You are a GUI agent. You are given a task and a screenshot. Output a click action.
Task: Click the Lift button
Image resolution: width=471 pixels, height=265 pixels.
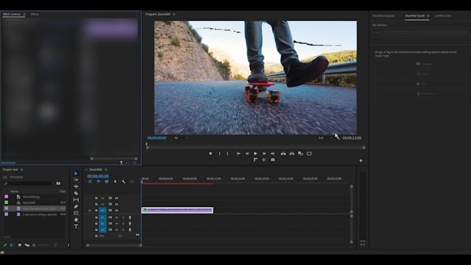pos(283,154)
